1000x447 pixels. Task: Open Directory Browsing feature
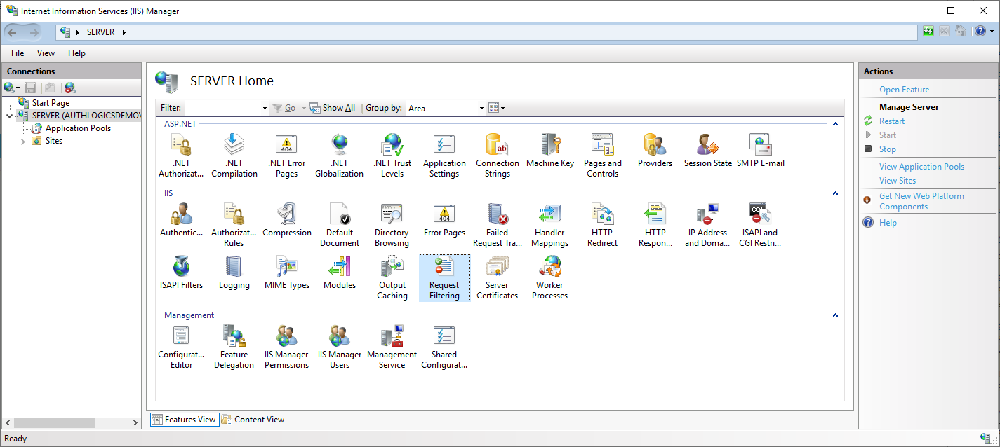click(392, 225)
